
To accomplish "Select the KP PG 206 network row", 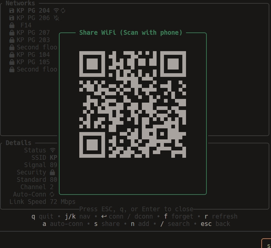I will click(x=34, y=18).
